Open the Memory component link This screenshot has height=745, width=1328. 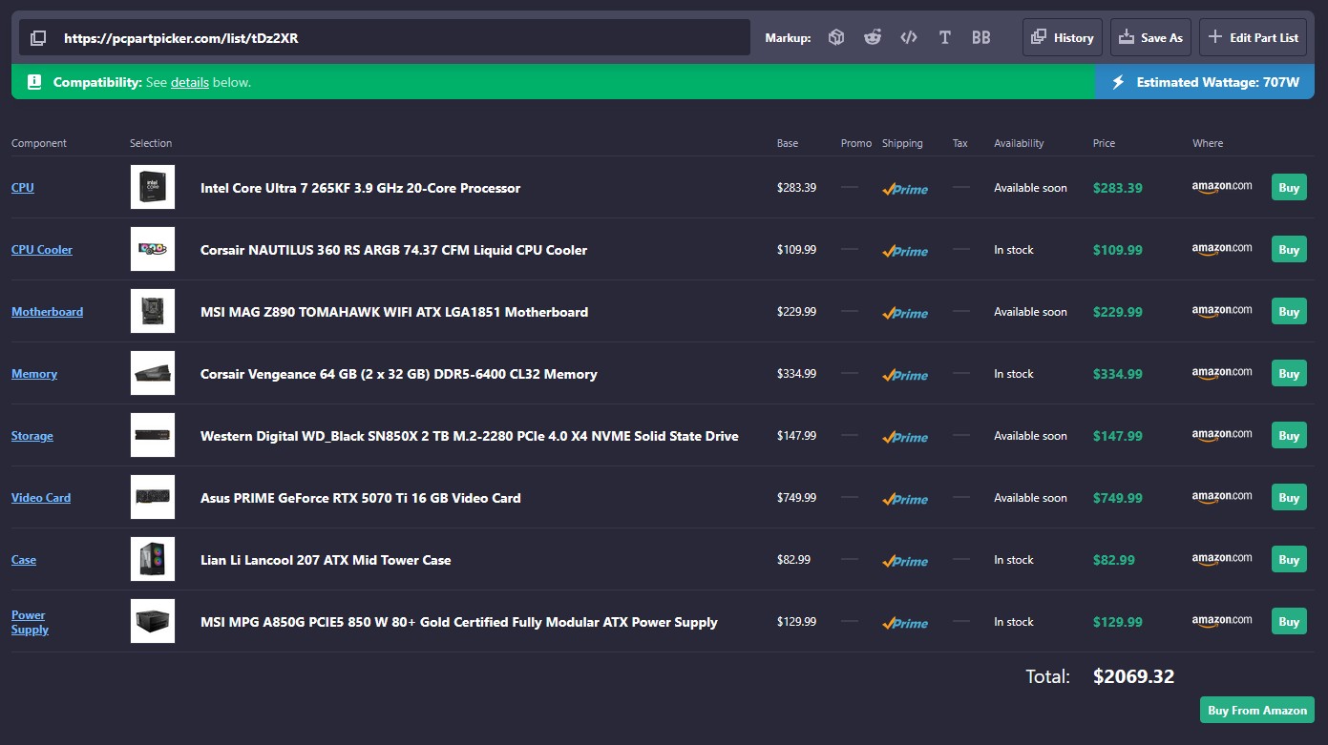pyautogui.click(x=34, y=374)
